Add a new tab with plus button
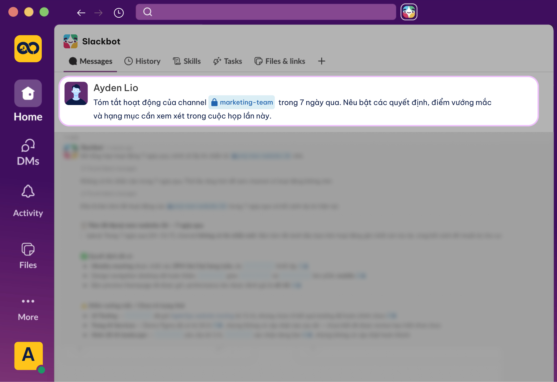557x382 pixels. pos(322,61)
